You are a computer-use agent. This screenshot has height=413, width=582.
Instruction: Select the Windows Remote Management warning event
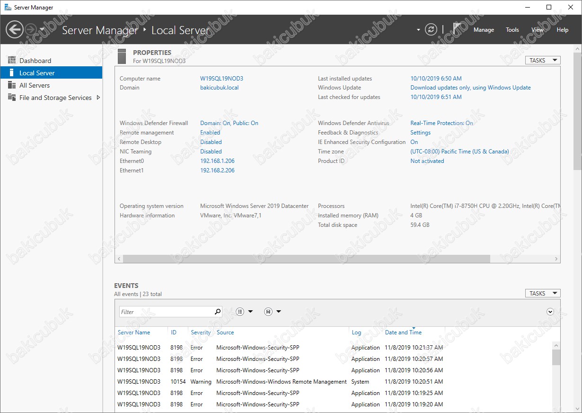click(x=333, y=382)
